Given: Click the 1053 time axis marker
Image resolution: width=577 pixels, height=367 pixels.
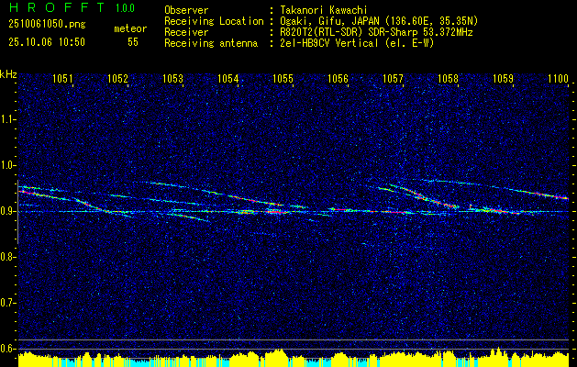Looking at the screenshot, I should coord(172,79).
